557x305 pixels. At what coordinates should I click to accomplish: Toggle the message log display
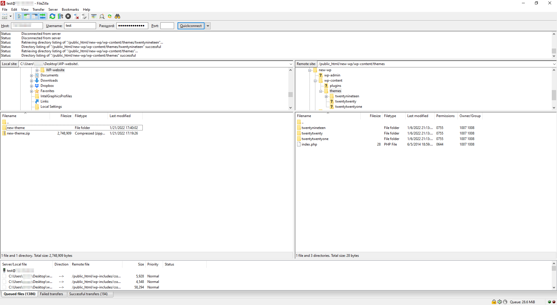pyautogui.click(x=19, y=17)
